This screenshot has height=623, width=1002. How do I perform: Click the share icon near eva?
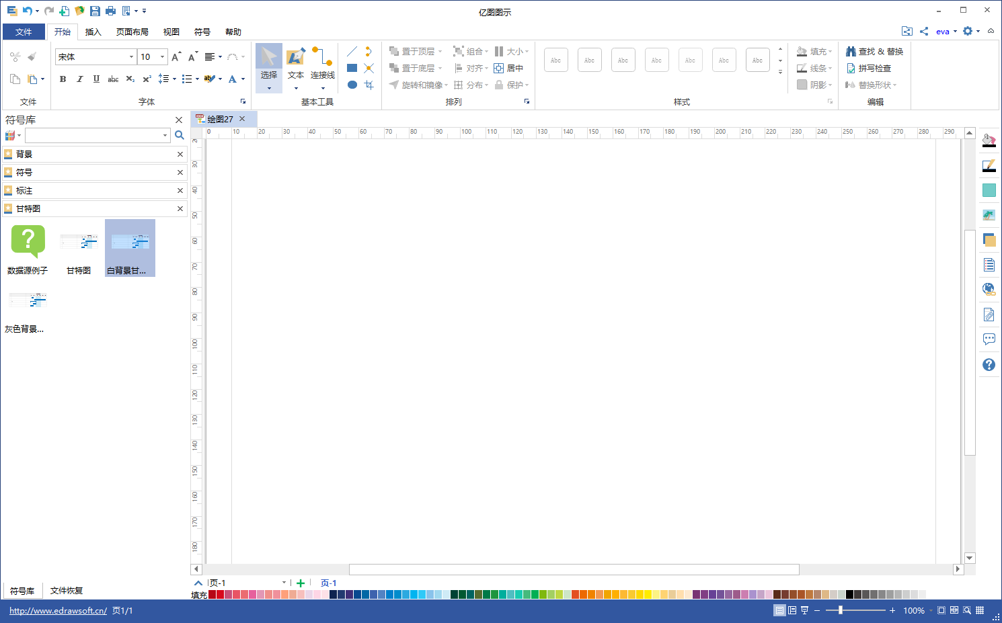pyautogui.click(x=924, y=31)
